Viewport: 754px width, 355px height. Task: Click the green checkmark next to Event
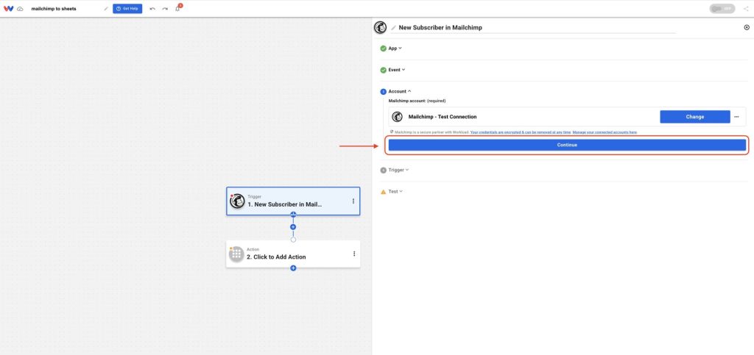coord(383,70)
